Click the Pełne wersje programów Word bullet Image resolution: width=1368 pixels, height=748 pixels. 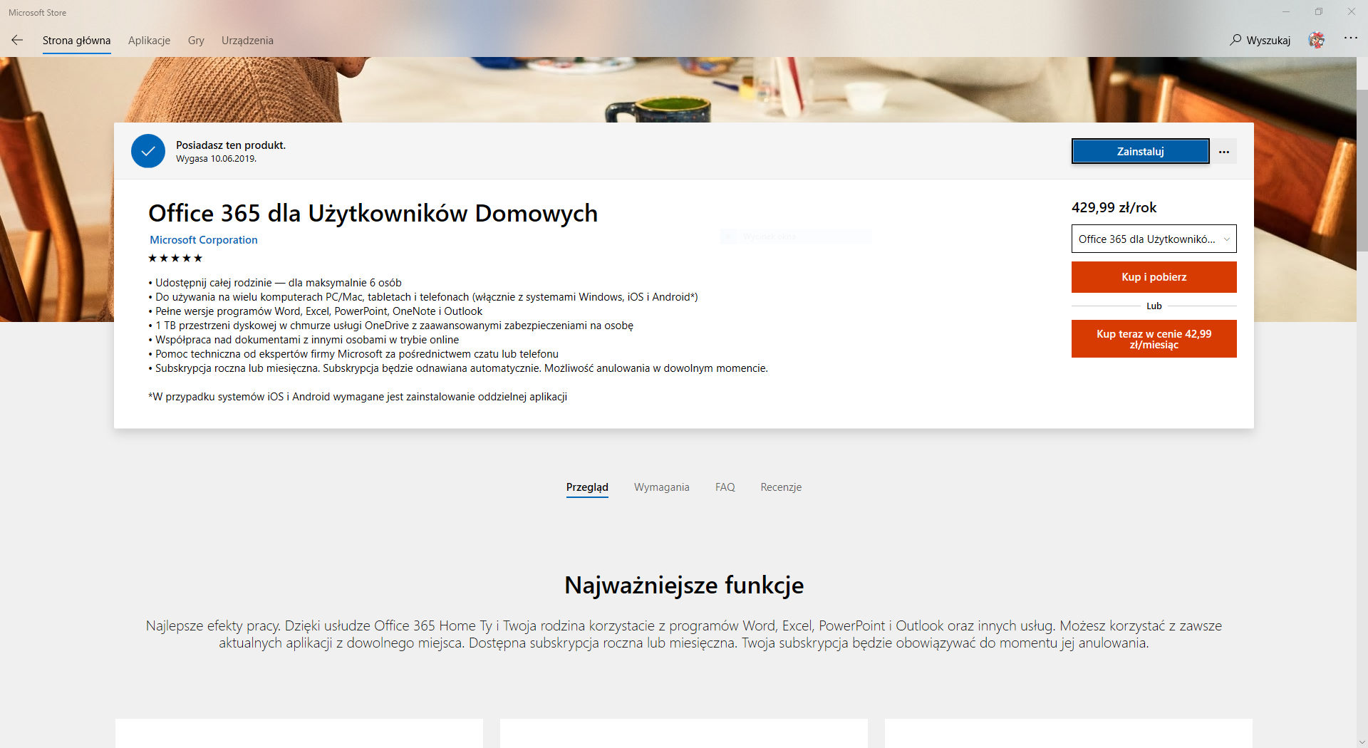coord(316,311)
